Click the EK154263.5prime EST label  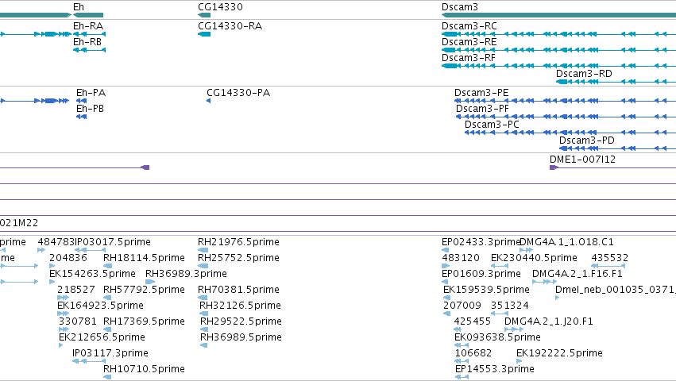[x=92, y=274]
